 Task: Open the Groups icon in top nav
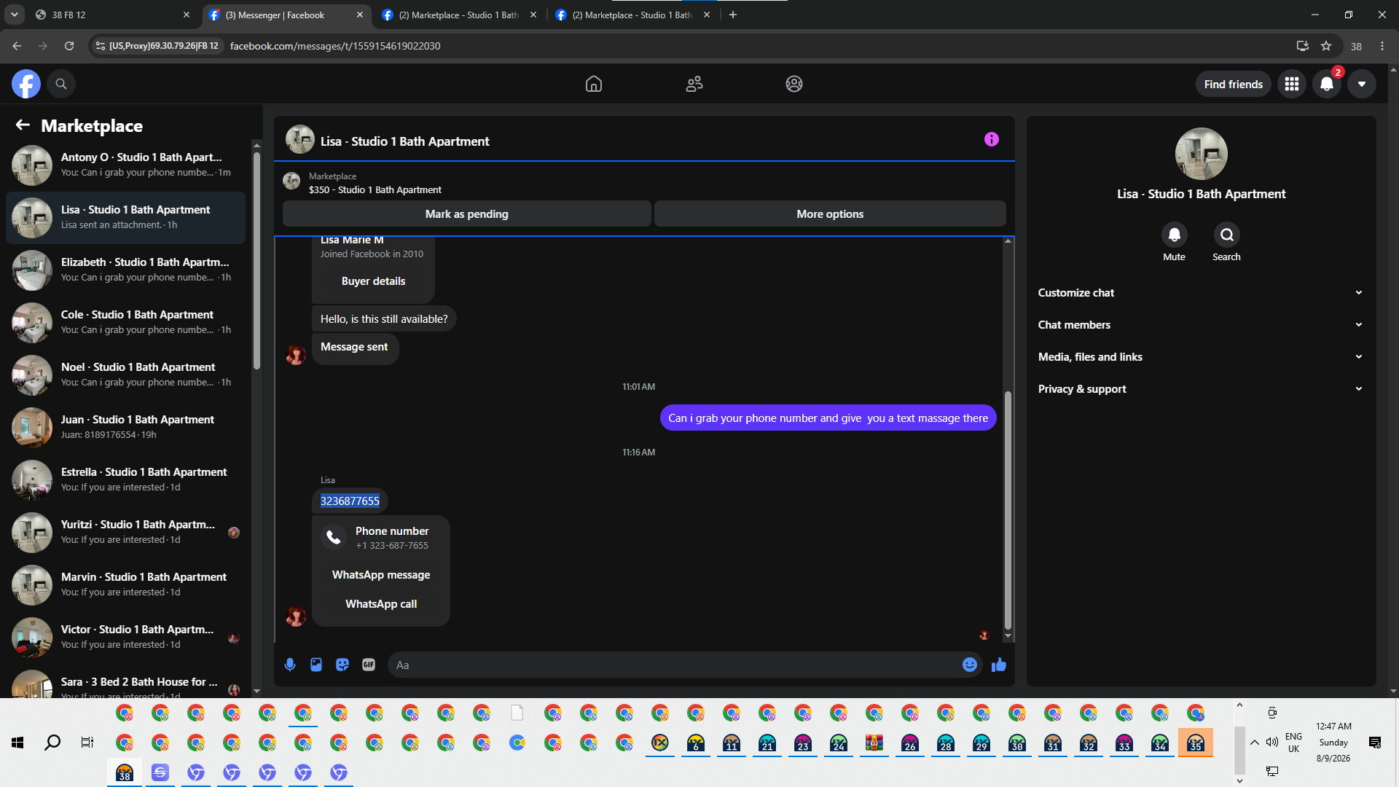tap(794, 84)
